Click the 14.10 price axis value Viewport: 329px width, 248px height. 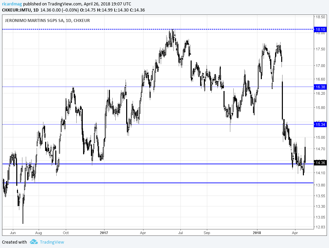coord(321,173)
